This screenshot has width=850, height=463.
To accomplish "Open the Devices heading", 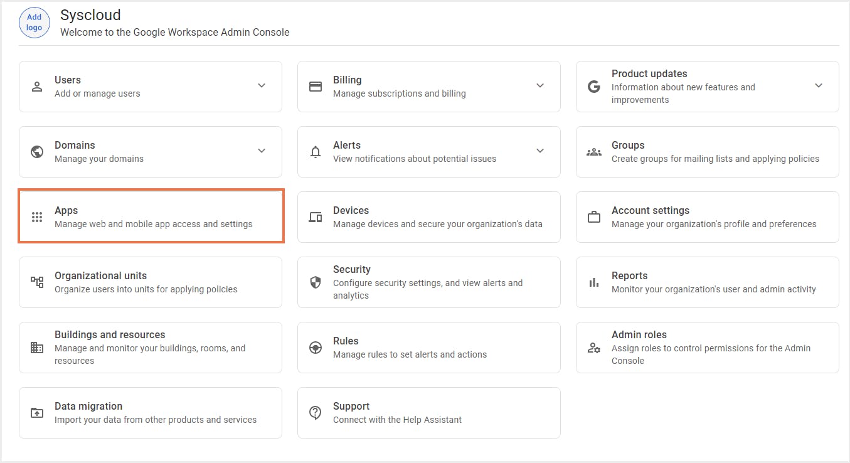I will 351,210.
